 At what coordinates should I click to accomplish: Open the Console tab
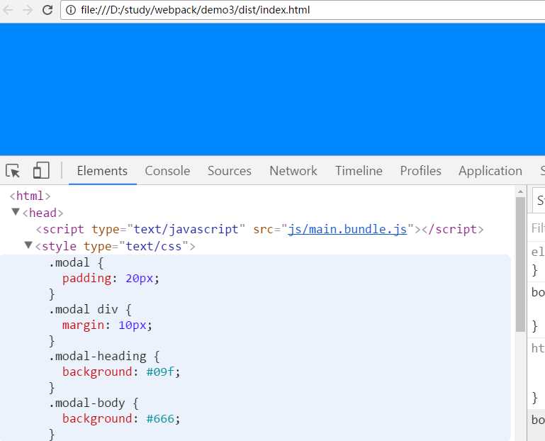tap(167, 171)
